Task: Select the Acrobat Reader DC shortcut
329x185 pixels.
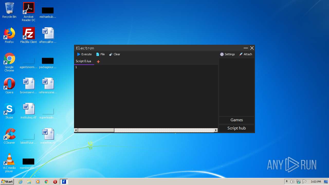Action: click(x=29, y=12)
